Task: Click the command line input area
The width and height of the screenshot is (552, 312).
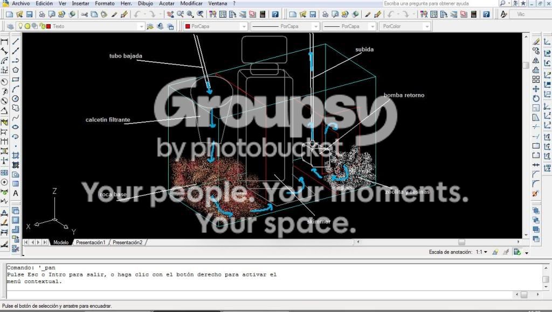Action: (260, 294)
